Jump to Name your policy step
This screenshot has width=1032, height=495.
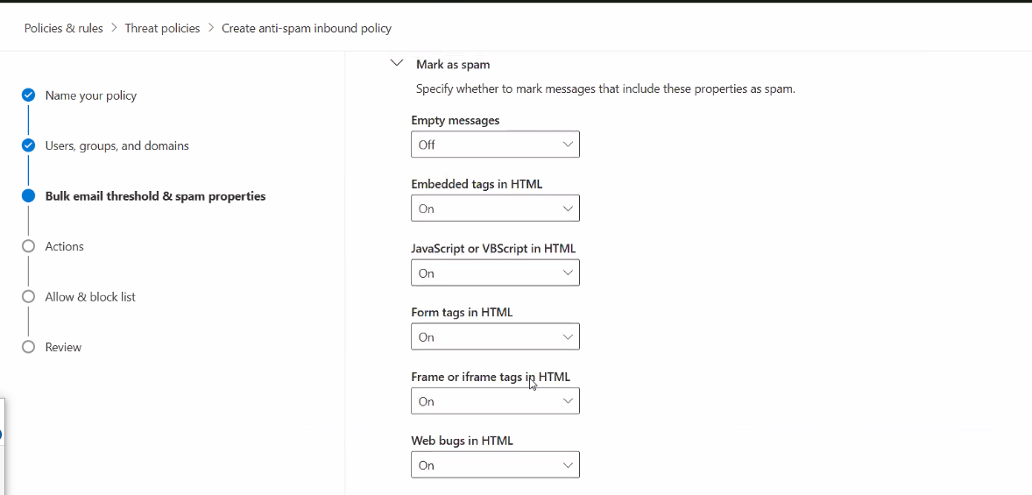tap(91, 95)
